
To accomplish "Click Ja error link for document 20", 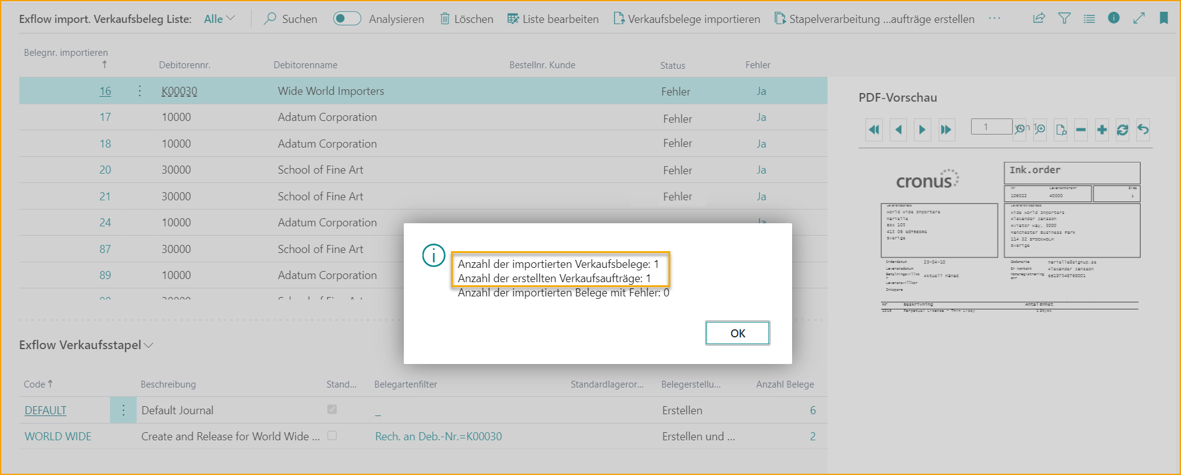I will [x=761, y=170].
